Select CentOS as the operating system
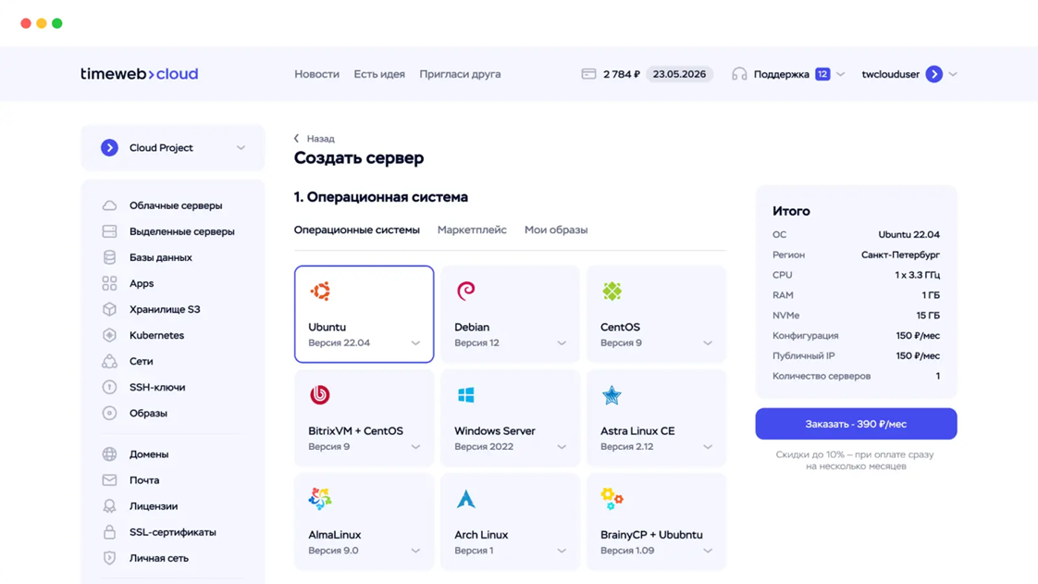This screenshot has width=1038, height=584. (x=656, y=315)
